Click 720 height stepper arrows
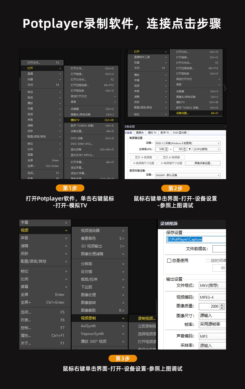The image size is (245, 389). [x=184, y=149]
